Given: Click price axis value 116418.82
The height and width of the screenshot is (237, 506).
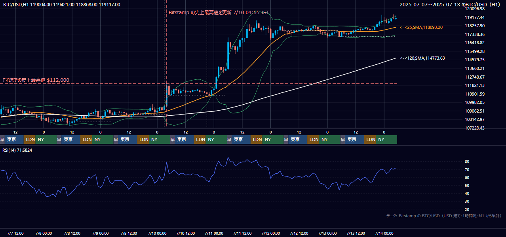Looking at the screenshot, I should click(475, 43).
